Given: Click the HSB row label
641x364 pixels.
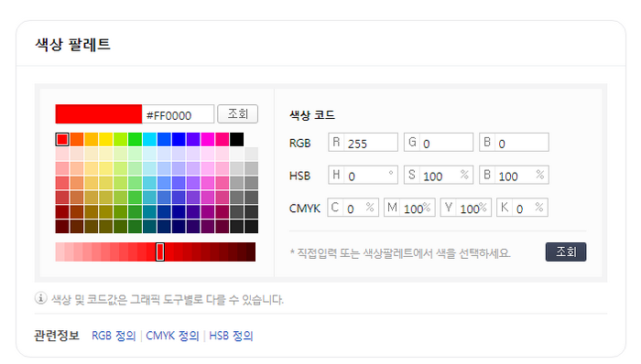Looking at the screenshot, I should (x=300, y=176).
